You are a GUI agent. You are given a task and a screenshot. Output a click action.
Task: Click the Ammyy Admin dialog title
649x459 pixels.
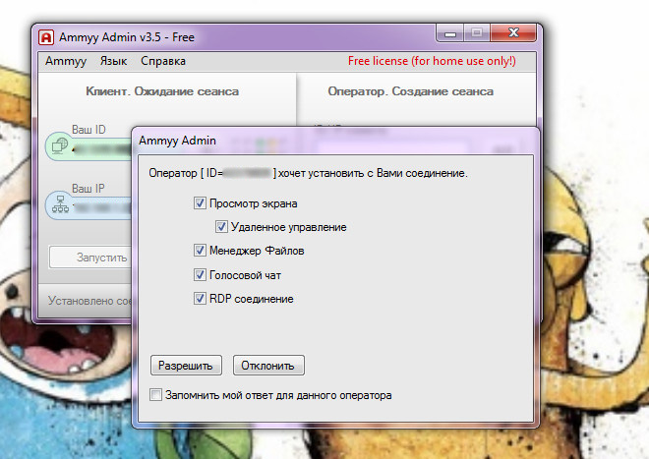pyautogui.click(x=177, y=141)
